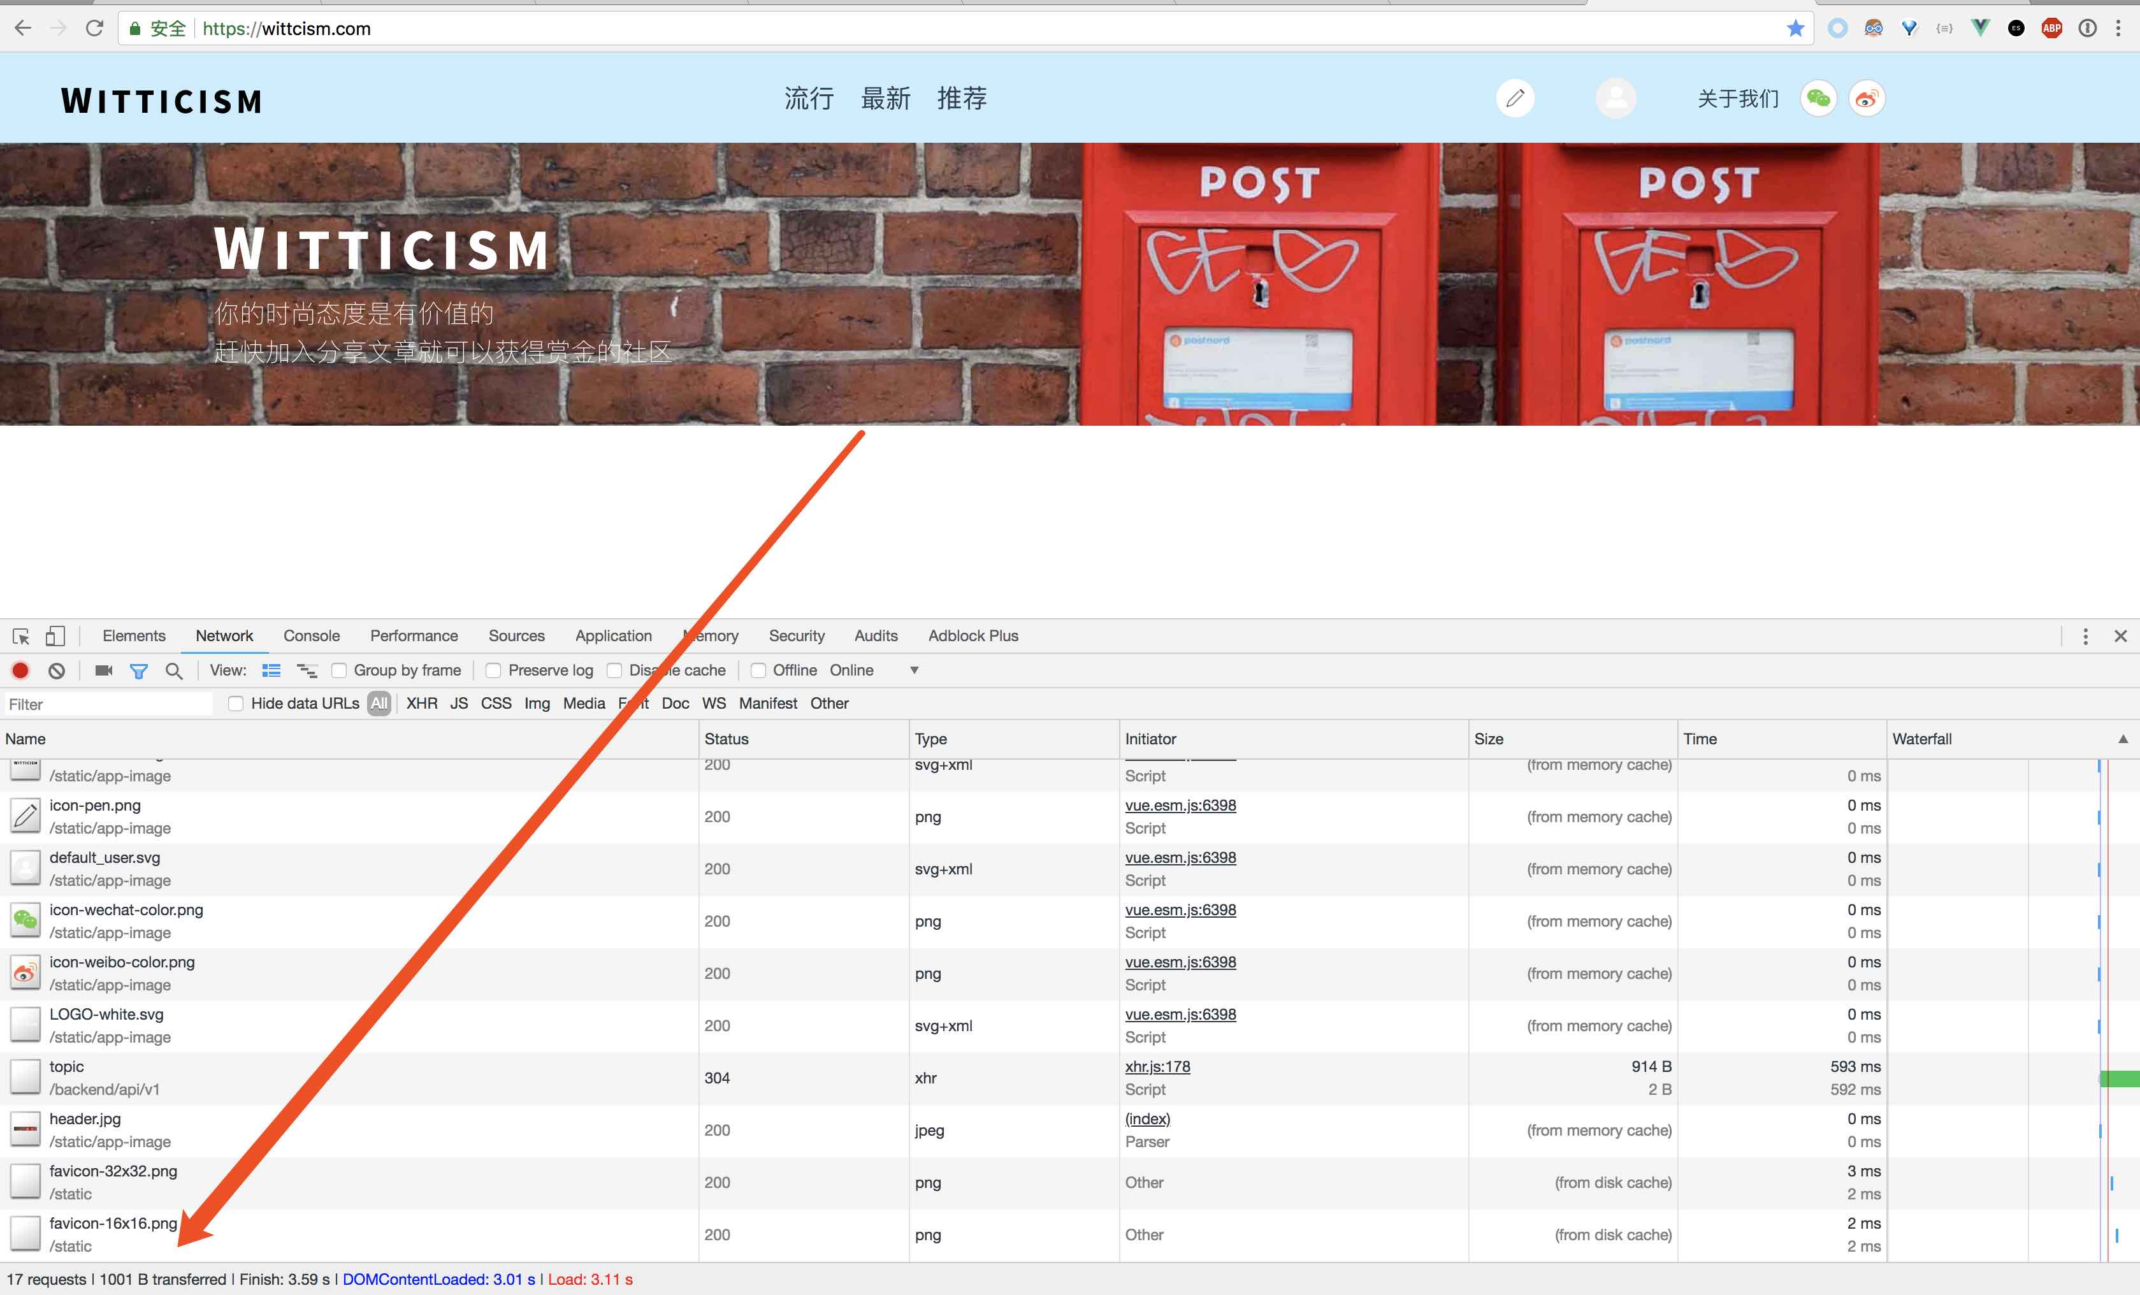Clear the network log
2140x1295 pixels.
click(x=57, y=670)
